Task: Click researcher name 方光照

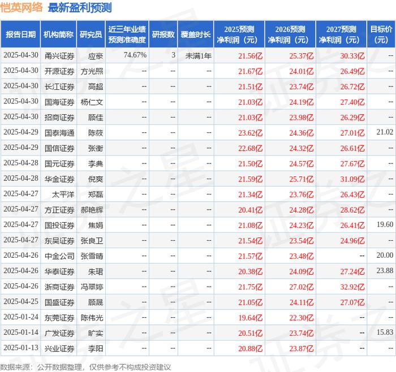Action: coord(92,71)
